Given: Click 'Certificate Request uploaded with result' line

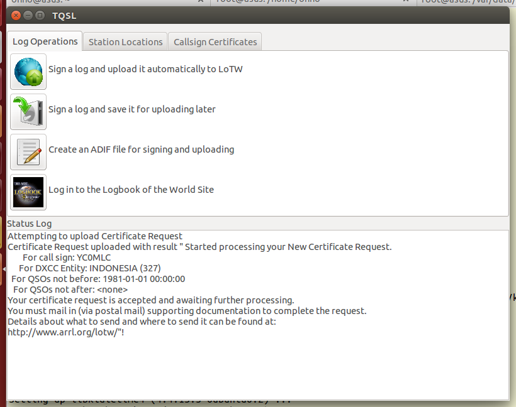Looking at the screenshot, I should [199, 247].
